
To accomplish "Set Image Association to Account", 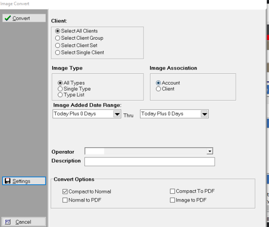I will pos(159,83).
